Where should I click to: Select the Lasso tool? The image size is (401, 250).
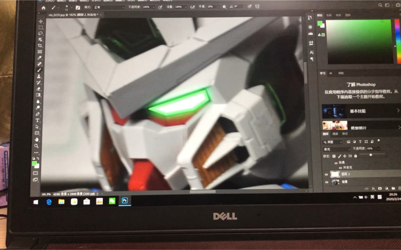tap(40, 33)
